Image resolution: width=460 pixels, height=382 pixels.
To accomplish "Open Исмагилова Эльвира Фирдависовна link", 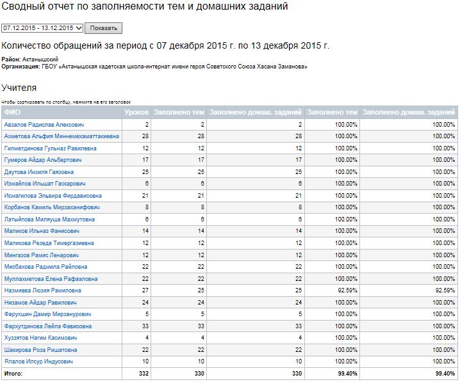I will 53,196.
